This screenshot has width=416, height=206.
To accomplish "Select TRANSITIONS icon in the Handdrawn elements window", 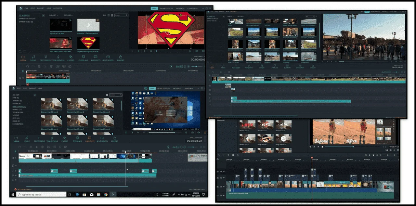I will (x=52, y=139).
